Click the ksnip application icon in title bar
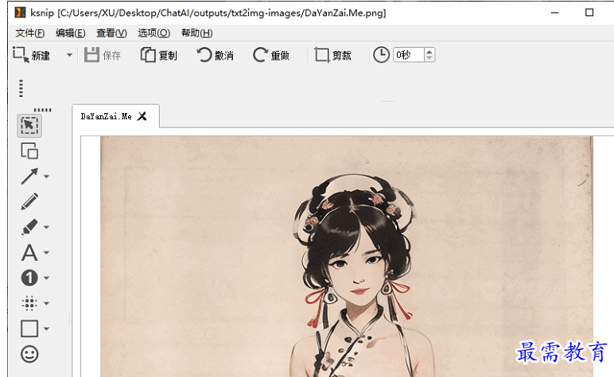The width and height of the screenshot is (614, 377). (x=20, y=13)
